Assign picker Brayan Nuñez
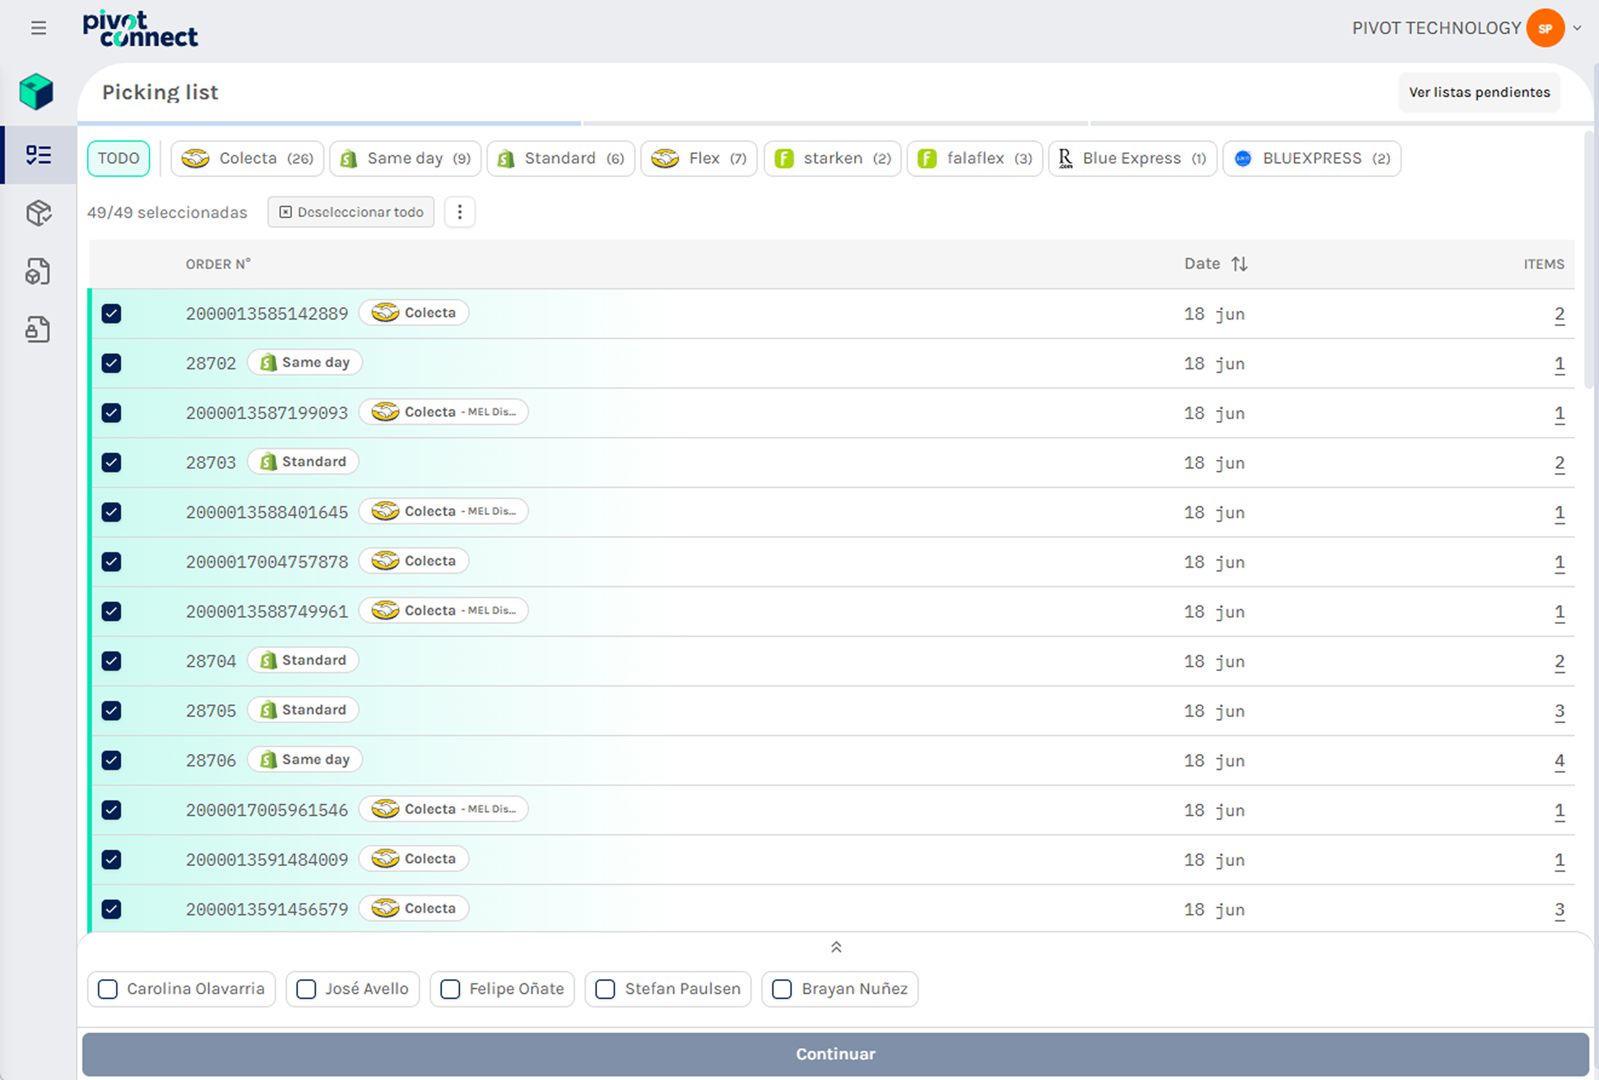This screenshot has width=1599, height=1080. [x=840, y=989]
